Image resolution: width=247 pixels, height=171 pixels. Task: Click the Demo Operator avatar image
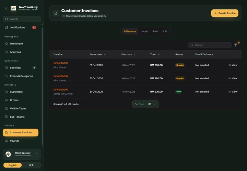click(8, 154)
